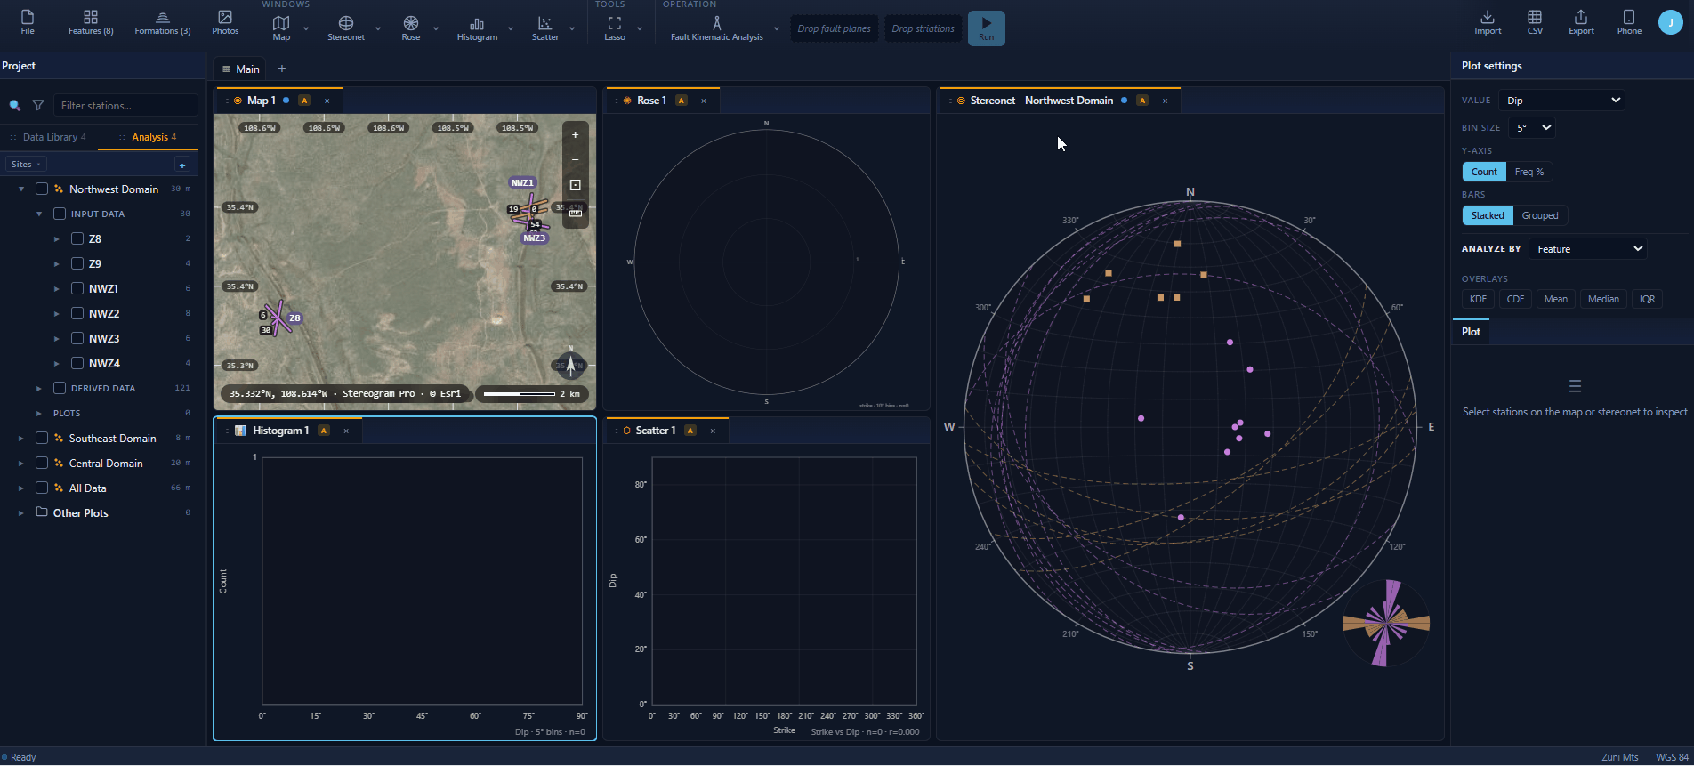This screenshot has height=766, width=1694.
Task: Check the Z8 station checkbox
Action: (77, 238)
